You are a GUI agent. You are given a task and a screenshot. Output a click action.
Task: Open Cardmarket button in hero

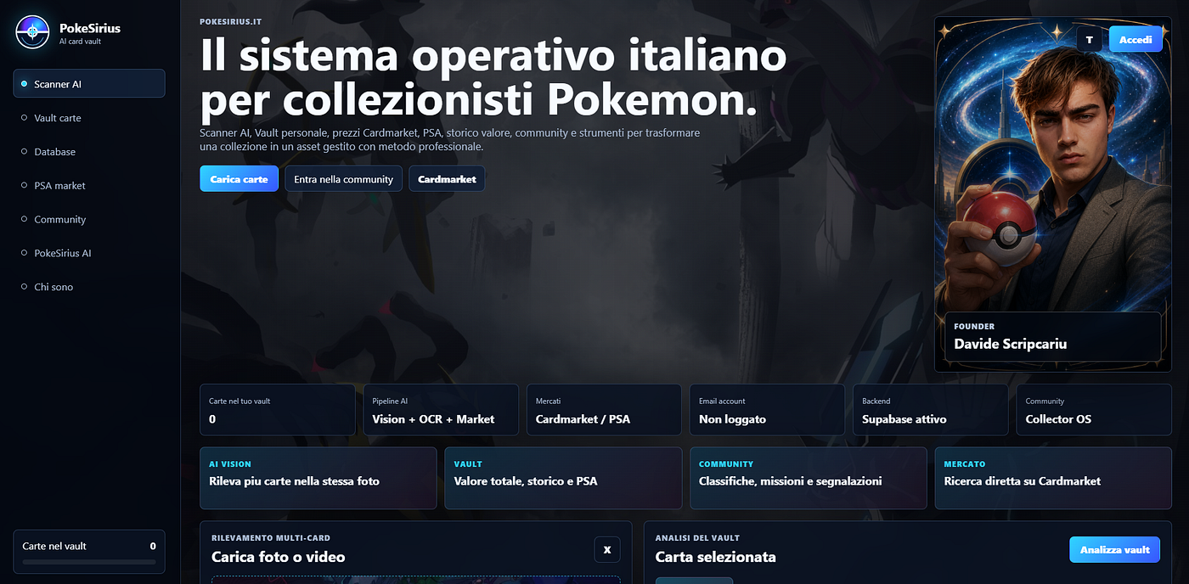[x=447, y=178]
